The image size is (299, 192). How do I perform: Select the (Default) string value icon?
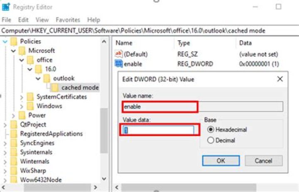tap(119, 54)
